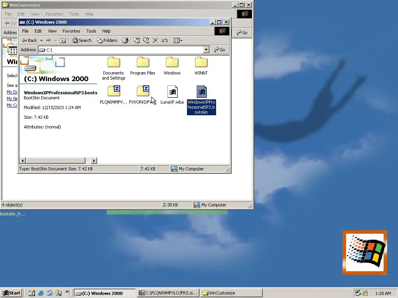Open the Favorites menu in C: window

pos(72,31)
